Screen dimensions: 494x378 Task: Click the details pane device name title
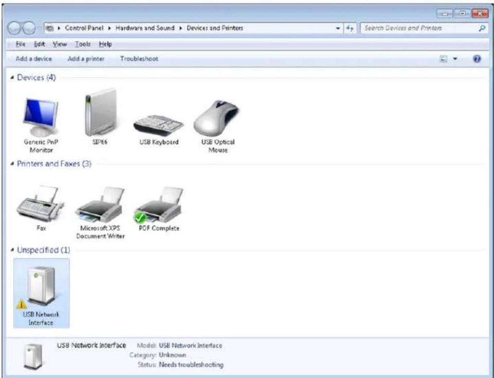(x=92, y=345)
